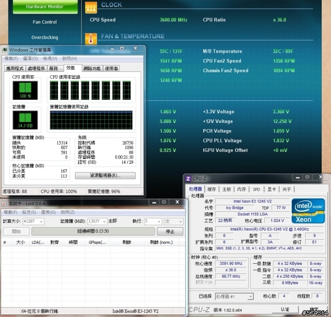This screenshot has height=317, width=331.
Task: Open the 檔案(F) menu in Task Manager
Action: (11, 58)
